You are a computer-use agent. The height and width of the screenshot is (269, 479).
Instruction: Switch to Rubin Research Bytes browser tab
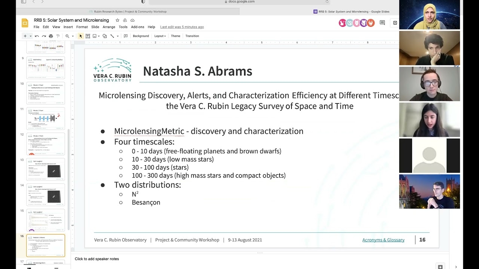coord(128,12)
